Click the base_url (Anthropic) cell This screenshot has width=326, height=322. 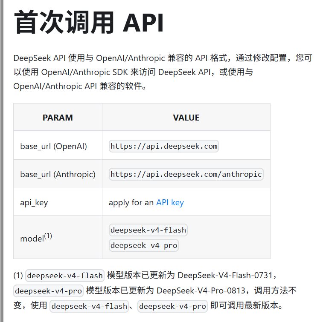coord(58,174)
